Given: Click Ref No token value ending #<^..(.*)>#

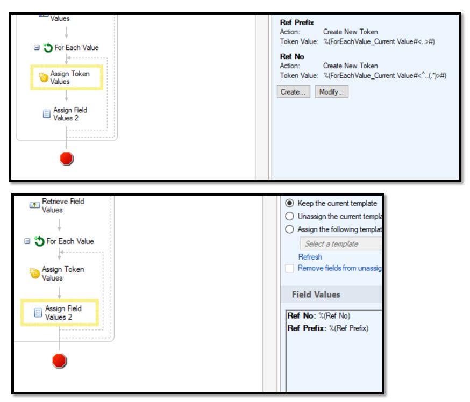Looking at the screenshot, I should pos(384,75).
